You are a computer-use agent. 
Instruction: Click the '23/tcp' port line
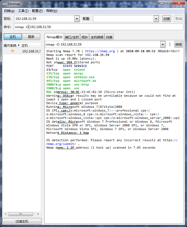[66, 70]
